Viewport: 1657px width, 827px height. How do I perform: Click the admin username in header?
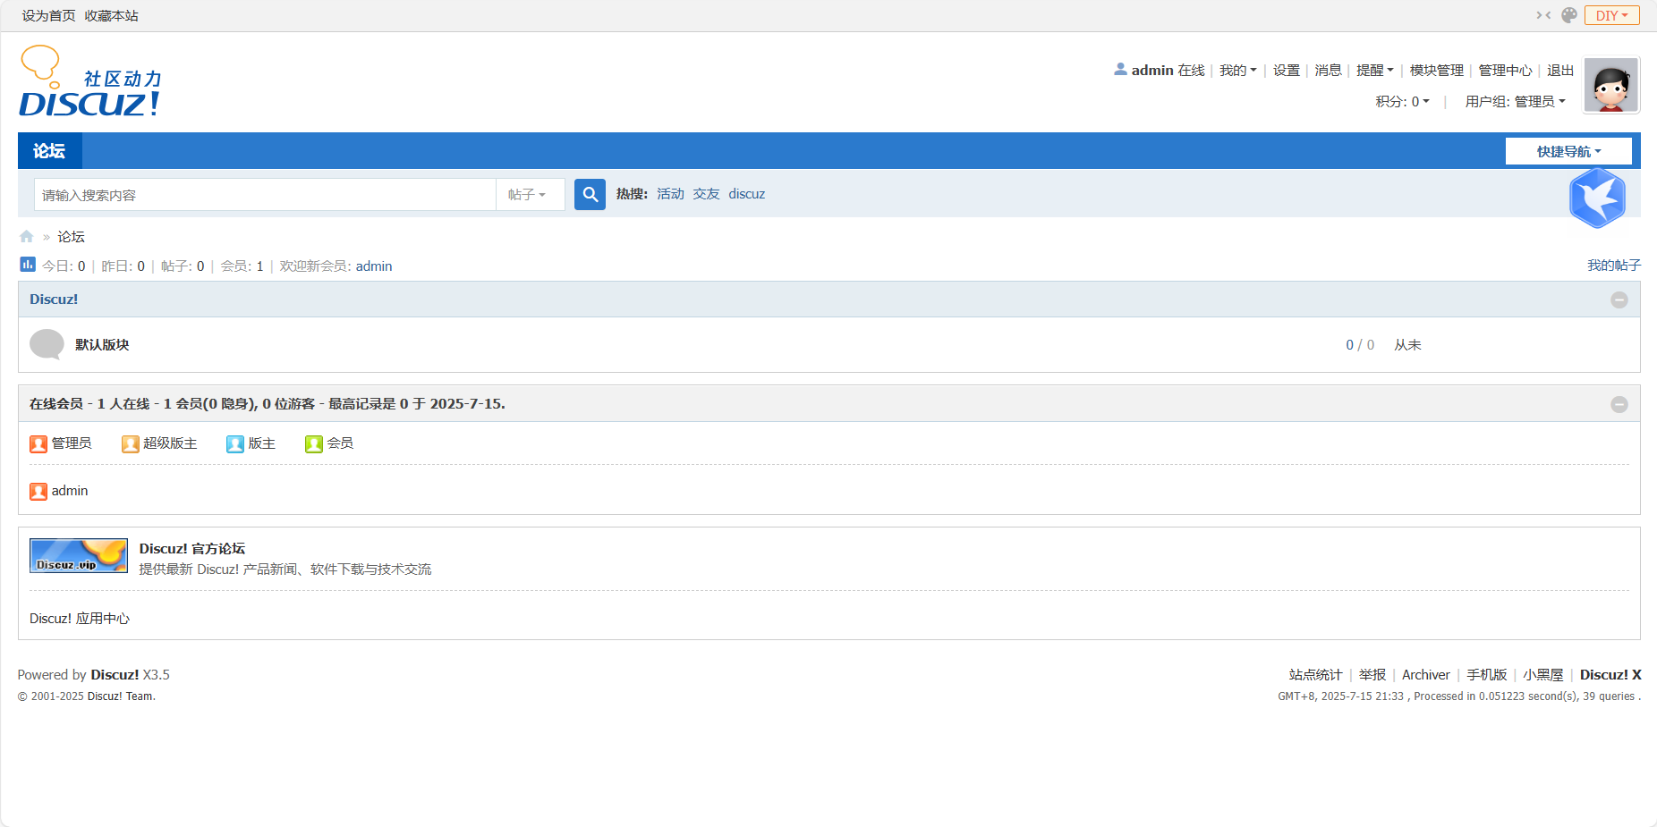[x=1152, y=70]
